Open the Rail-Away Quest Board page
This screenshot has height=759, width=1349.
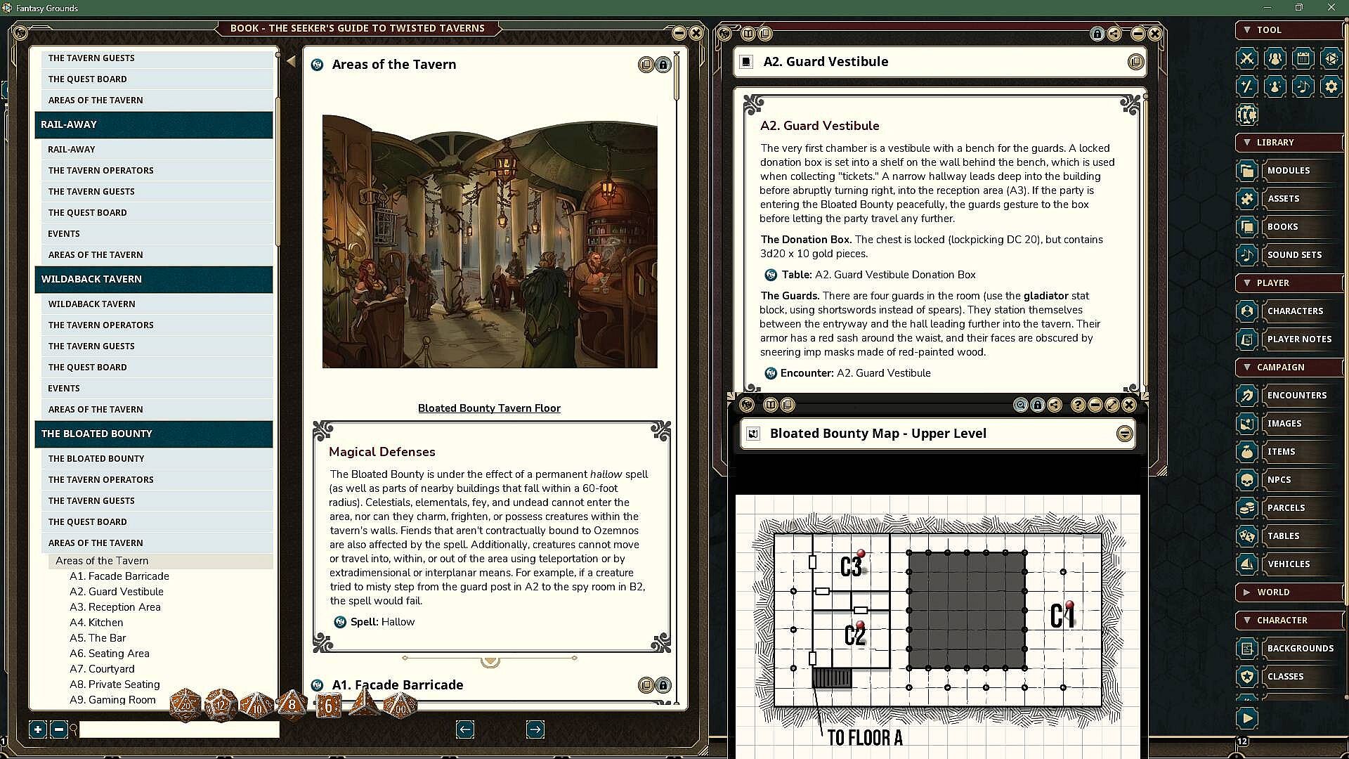click(x=87, y=212)
